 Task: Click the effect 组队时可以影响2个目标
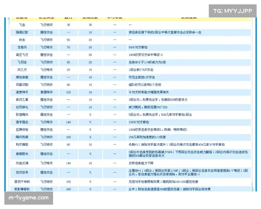point(145,84)
